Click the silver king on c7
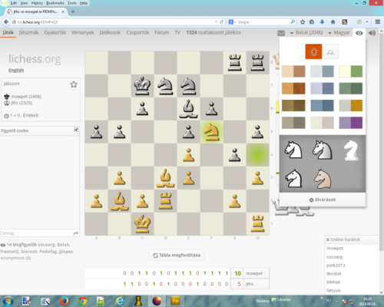 [x=142, y=86]
